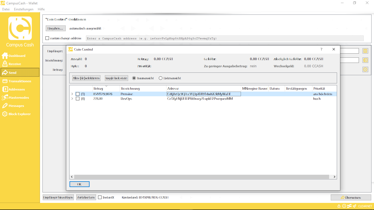Sort by the Bezeichnung column header
Screen dimensions: 374x210
[x=143, y=89]
